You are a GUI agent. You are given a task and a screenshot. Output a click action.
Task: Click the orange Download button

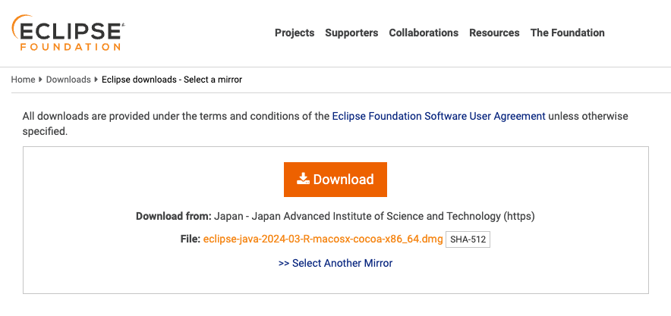335,180
